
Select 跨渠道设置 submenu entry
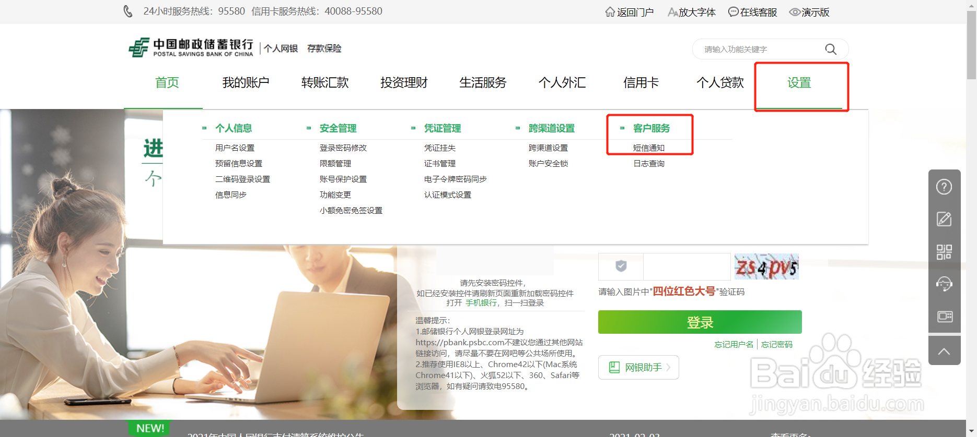pyautogui.click(x=548, y=148)
